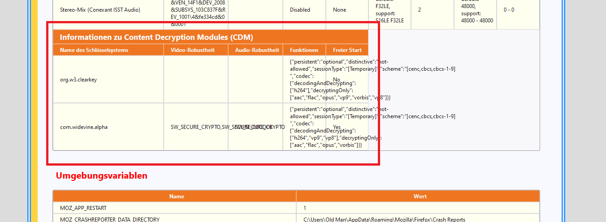Screen dimensions: 606x222
Task: Select the "com.widevine.alpha" key system name
Action: [84, 127]
